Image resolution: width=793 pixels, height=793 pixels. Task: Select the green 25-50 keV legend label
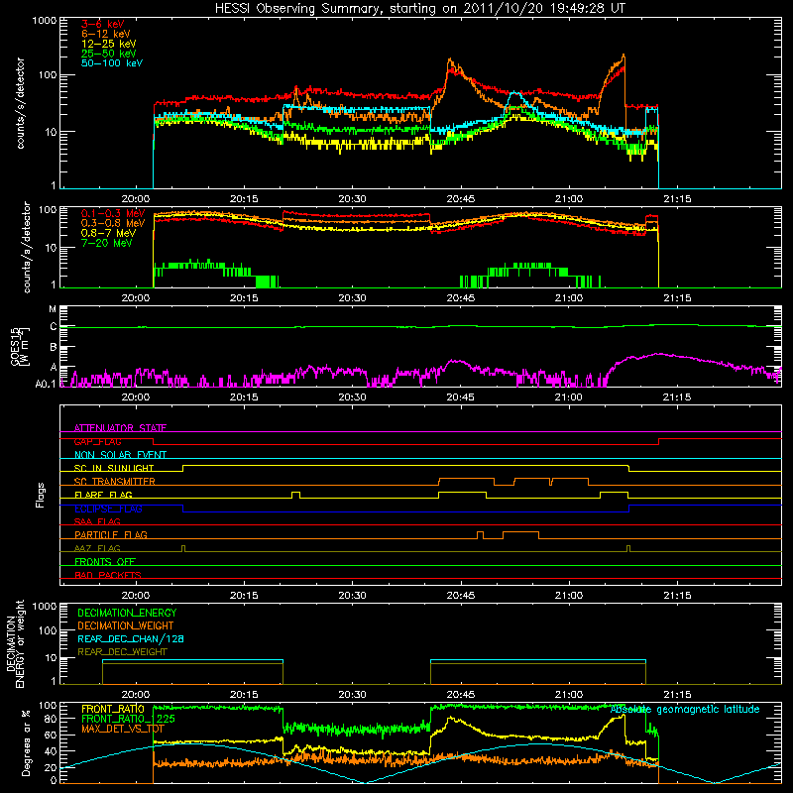(109, 54)
